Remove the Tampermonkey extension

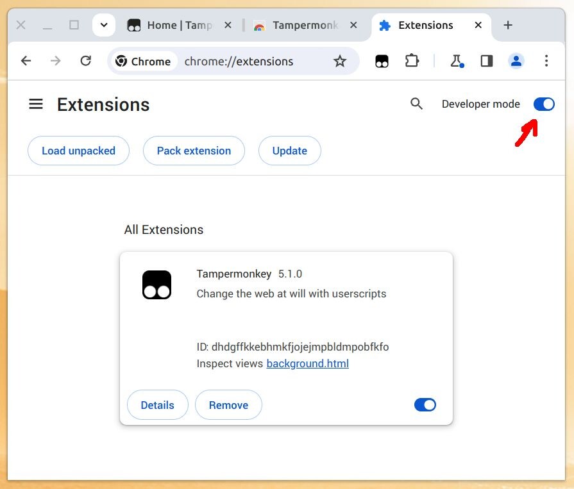click(228, 405)
